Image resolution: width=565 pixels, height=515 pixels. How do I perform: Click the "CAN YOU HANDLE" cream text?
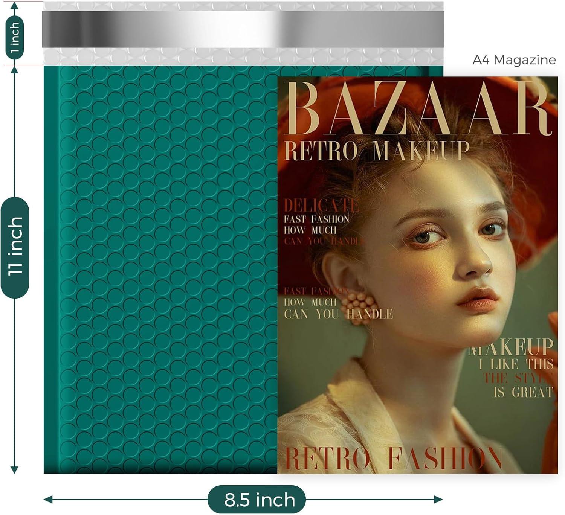click(x=338, y=314)
